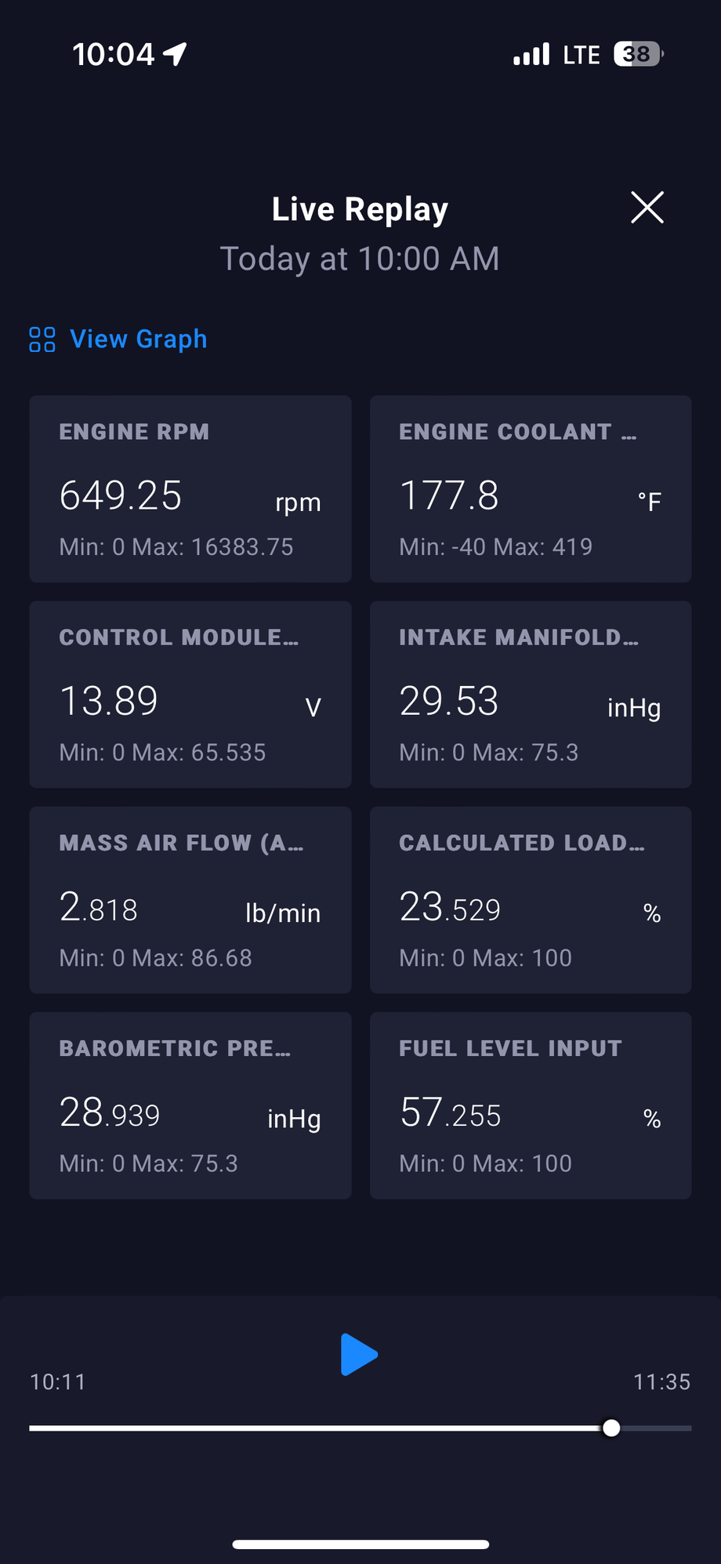Open the View Graph link
The height and width of the screenshot is (1564, 721).
pos(138,339)
